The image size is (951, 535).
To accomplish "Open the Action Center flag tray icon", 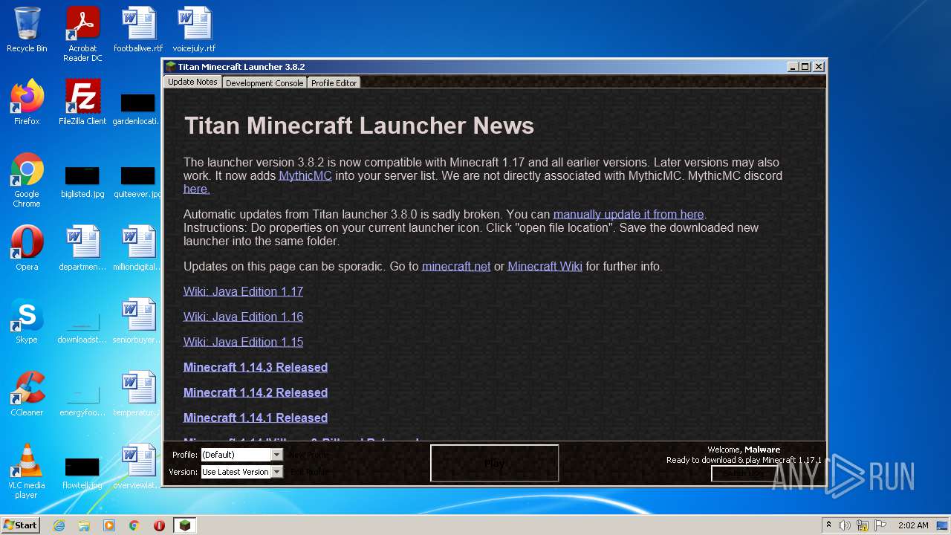I will (x=880, y=525).
